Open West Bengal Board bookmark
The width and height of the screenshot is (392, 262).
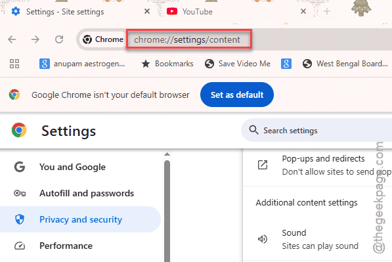coord(345,64)
